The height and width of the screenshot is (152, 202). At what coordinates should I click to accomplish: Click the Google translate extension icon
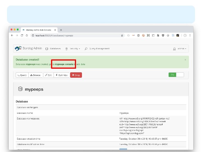coord(128,35)
